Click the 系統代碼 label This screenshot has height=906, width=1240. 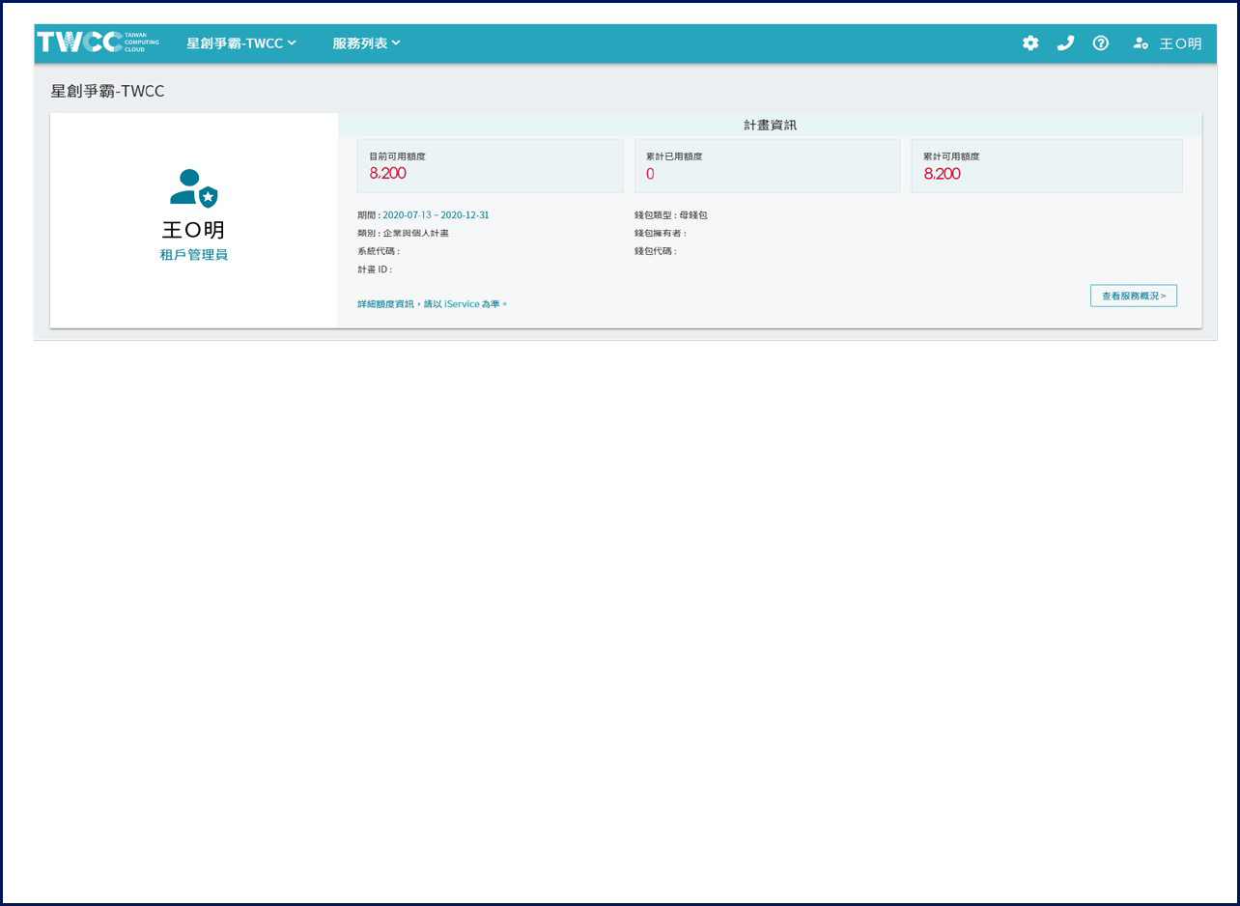[379, 251]
